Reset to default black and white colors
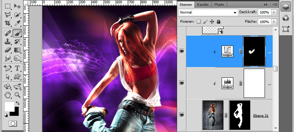Screen dimensions: 294x132 (6, 115)
